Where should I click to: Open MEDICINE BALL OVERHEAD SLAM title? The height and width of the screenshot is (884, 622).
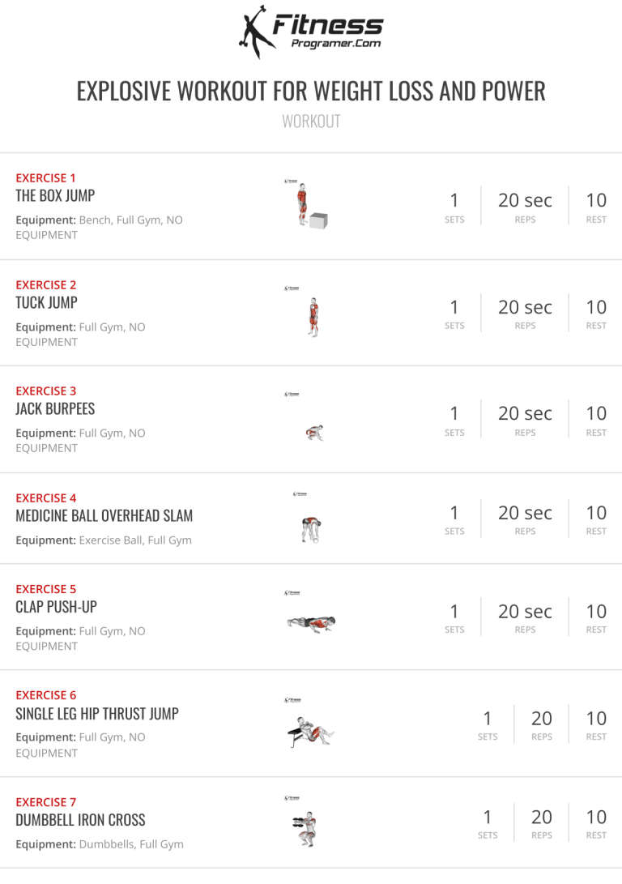pyautogui.click(x=104, y=515)
